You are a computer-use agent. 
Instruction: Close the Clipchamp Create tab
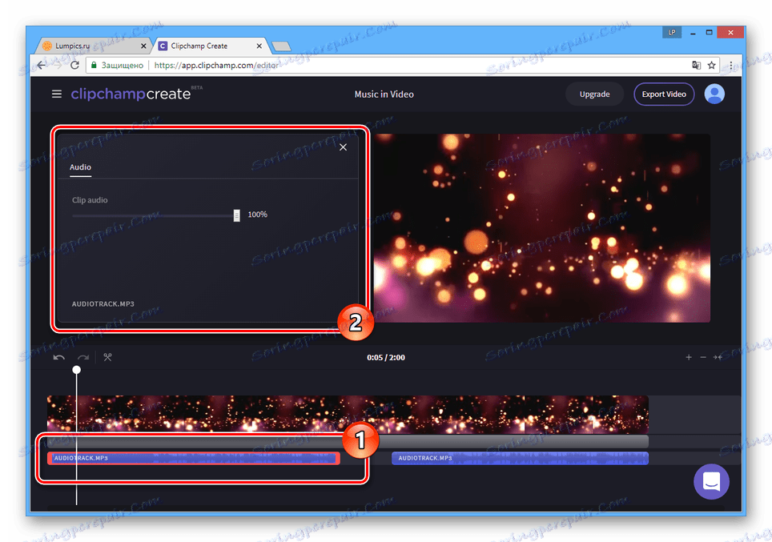259,46
